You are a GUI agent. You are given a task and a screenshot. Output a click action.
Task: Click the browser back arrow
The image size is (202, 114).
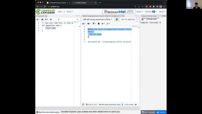(x=38, y=7)
